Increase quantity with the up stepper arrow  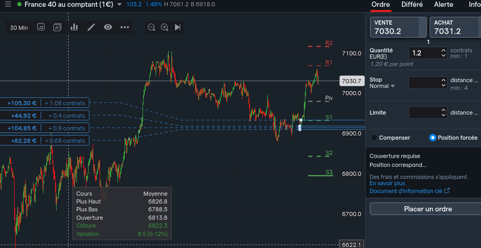click(x=444, y=50)
